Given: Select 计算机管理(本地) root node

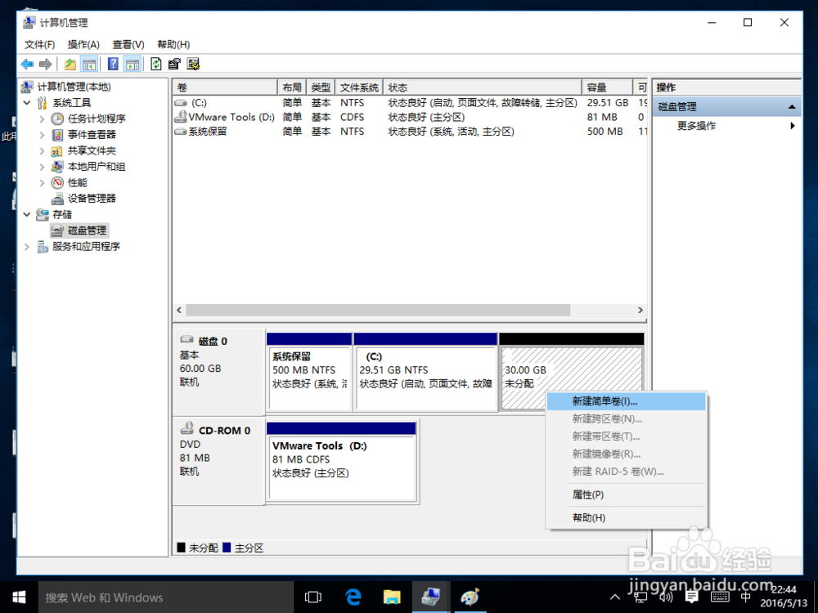Looking at the screenshot, I should coord(74,87).
